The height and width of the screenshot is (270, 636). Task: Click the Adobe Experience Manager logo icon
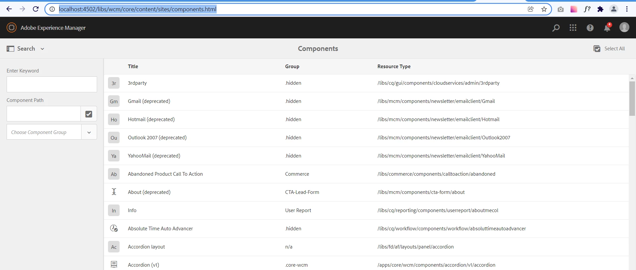click(12, 27)
